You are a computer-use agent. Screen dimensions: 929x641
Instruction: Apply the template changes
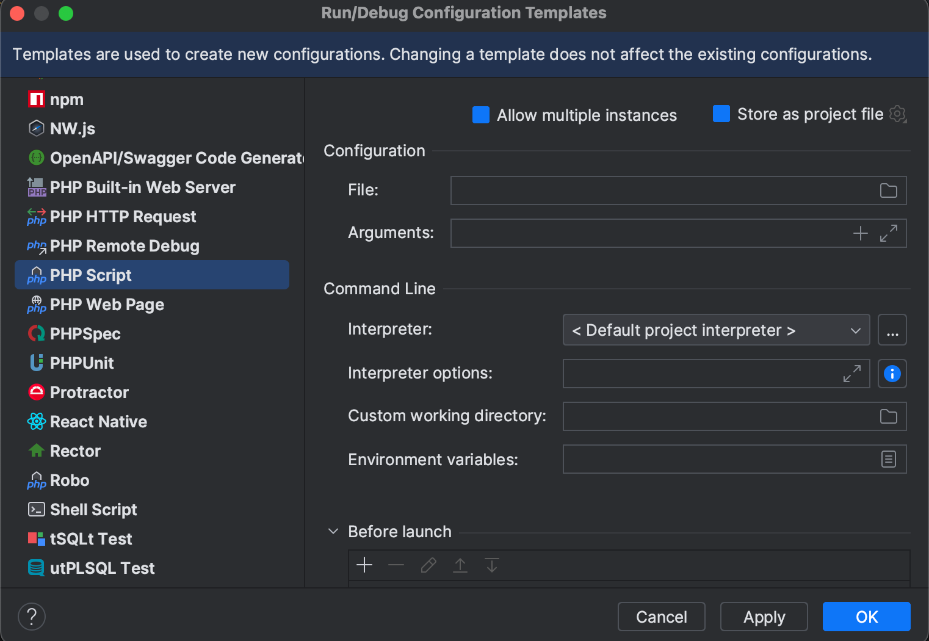point(764,617)
